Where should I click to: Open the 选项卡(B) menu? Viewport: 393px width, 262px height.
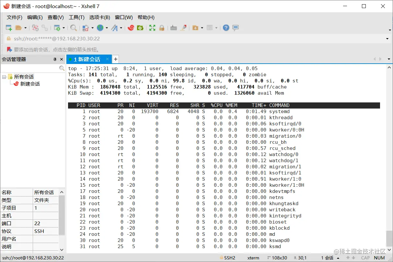tap(100, 17)
